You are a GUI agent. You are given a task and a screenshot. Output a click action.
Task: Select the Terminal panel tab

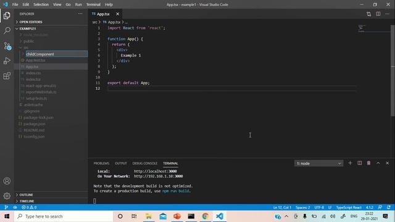170,163
